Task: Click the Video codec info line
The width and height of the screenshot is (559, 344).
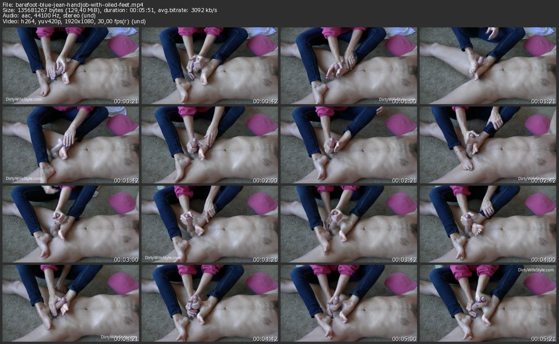Action: (x=74, y=21)
